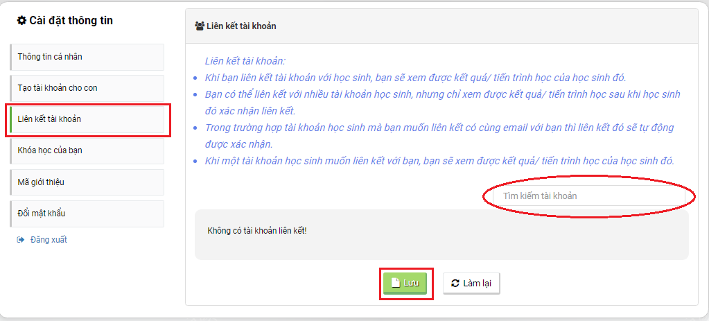
Task: Click the italic Liên kết tài khoản: intro line
Action: point(245,60)
